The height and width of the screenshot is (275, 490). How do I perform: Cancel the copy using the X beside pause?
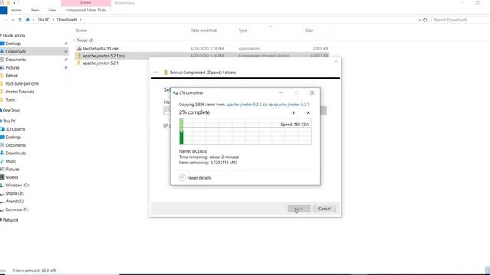click(x=308, y=112)
